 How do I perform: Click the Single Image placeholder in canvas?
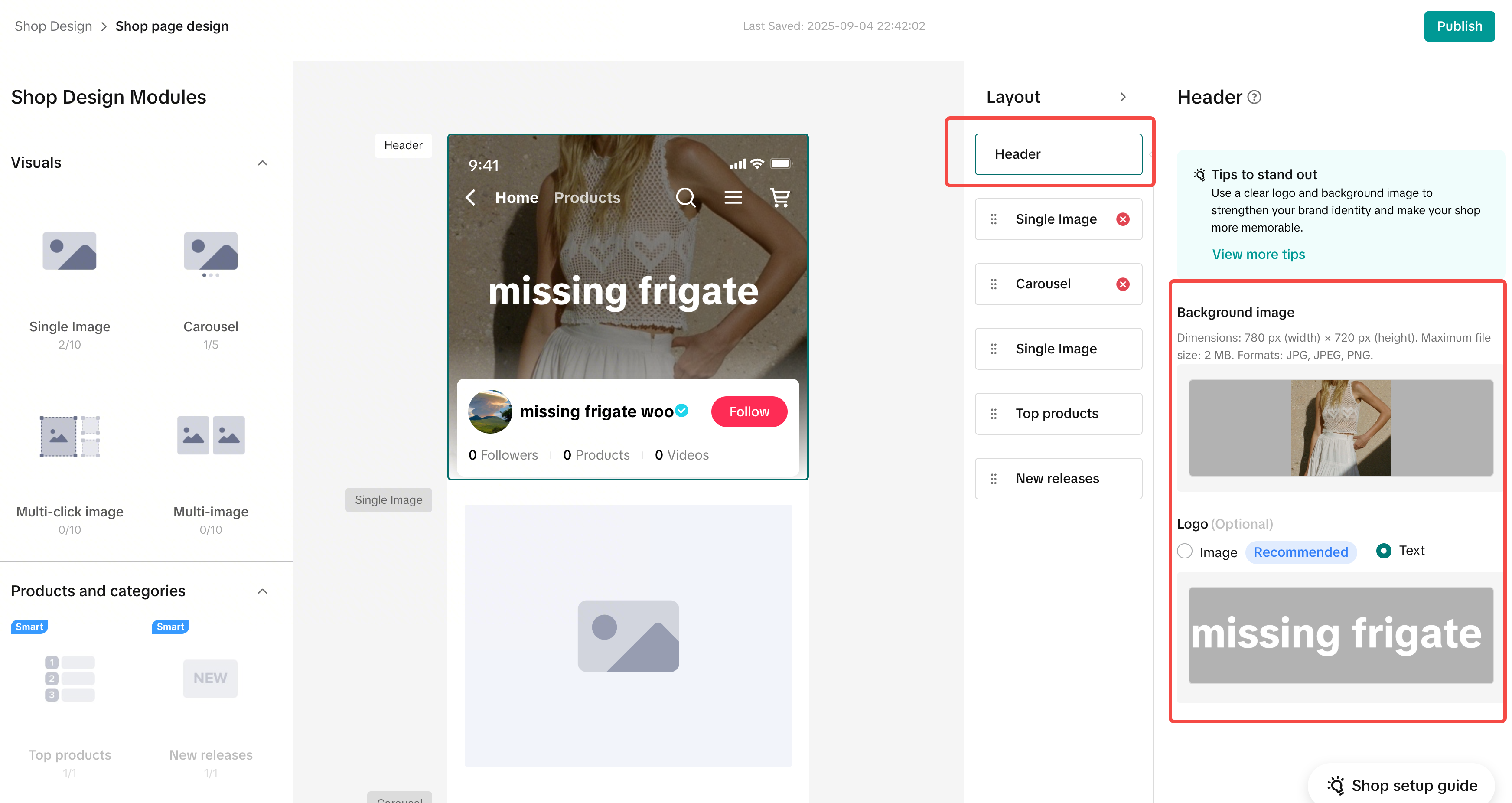628,636
